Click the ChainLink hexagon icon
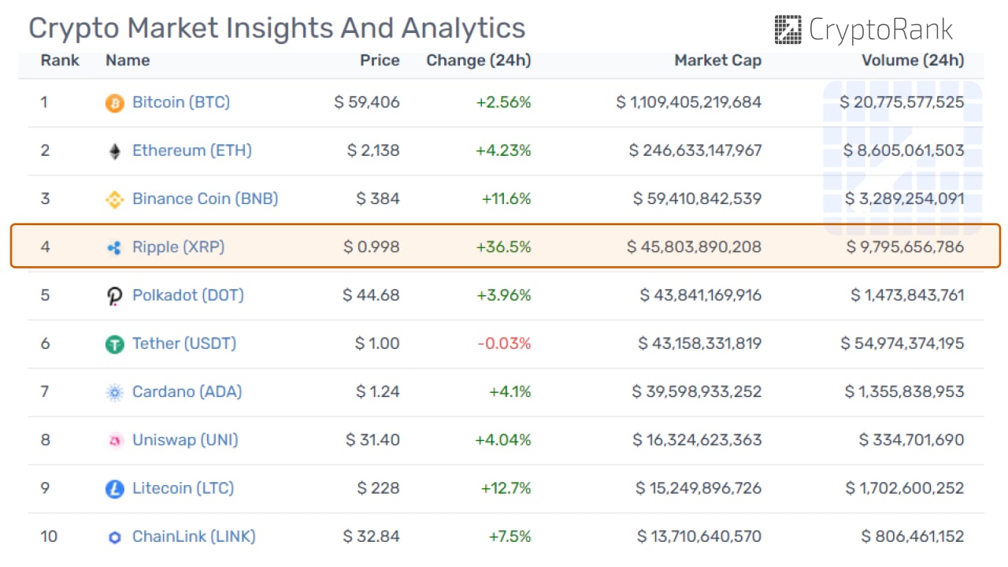1008x567 pixels. (x=115, y=537)
